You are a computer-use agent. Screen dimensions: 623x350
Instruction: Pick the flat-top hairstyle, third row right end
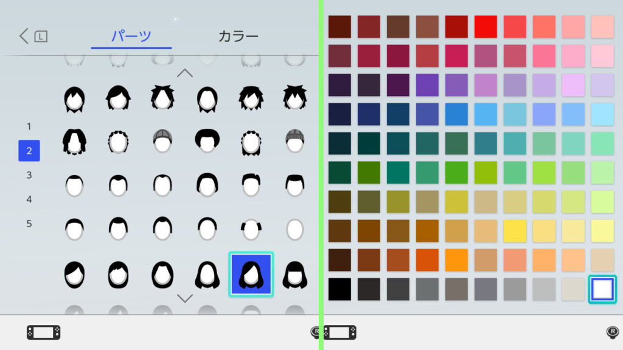pos(295,185)
